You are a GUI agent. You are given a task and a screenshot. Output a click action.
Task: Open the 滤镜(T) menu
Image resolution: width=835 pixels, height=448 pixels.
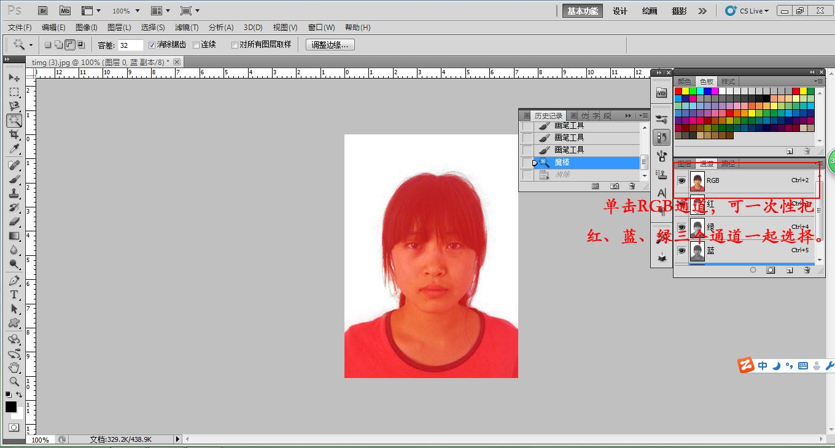click(187, 28)
